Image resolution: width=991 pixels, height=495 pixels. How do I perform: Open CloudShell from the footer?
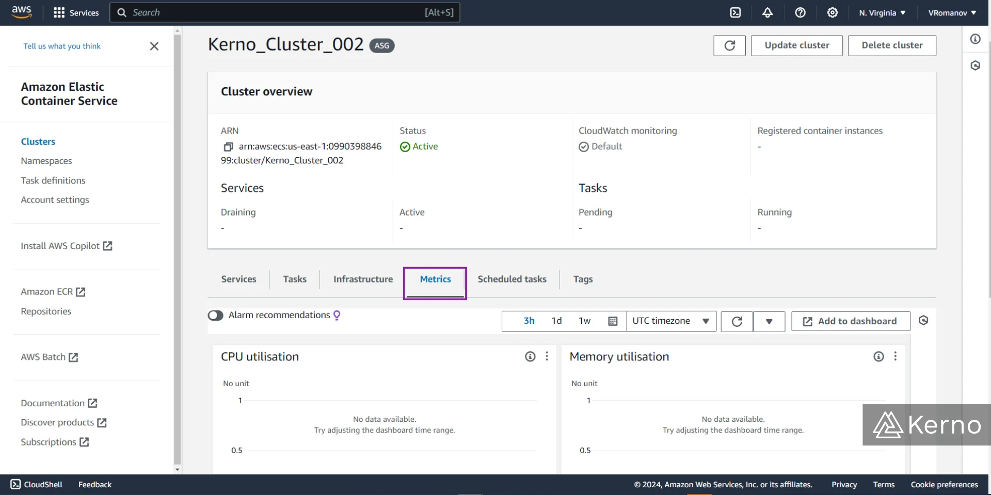pyautogui.click(x=37, y=484)
